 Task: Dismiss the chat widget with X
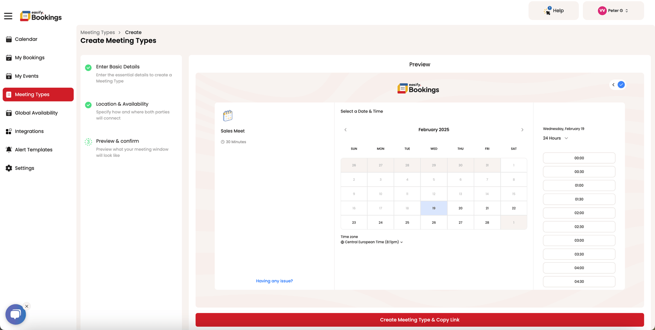[27, 306]
